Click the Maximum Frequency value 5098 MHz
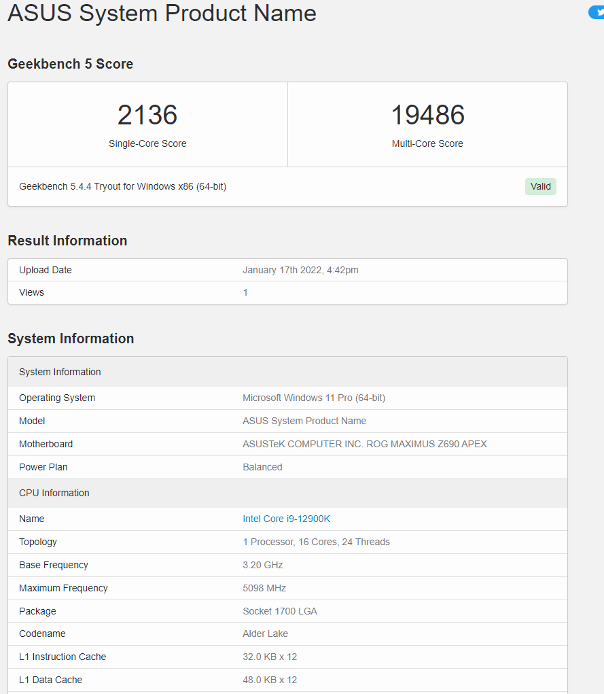The height and width of the screenshot is (694, 604). (x=264, y=588)
